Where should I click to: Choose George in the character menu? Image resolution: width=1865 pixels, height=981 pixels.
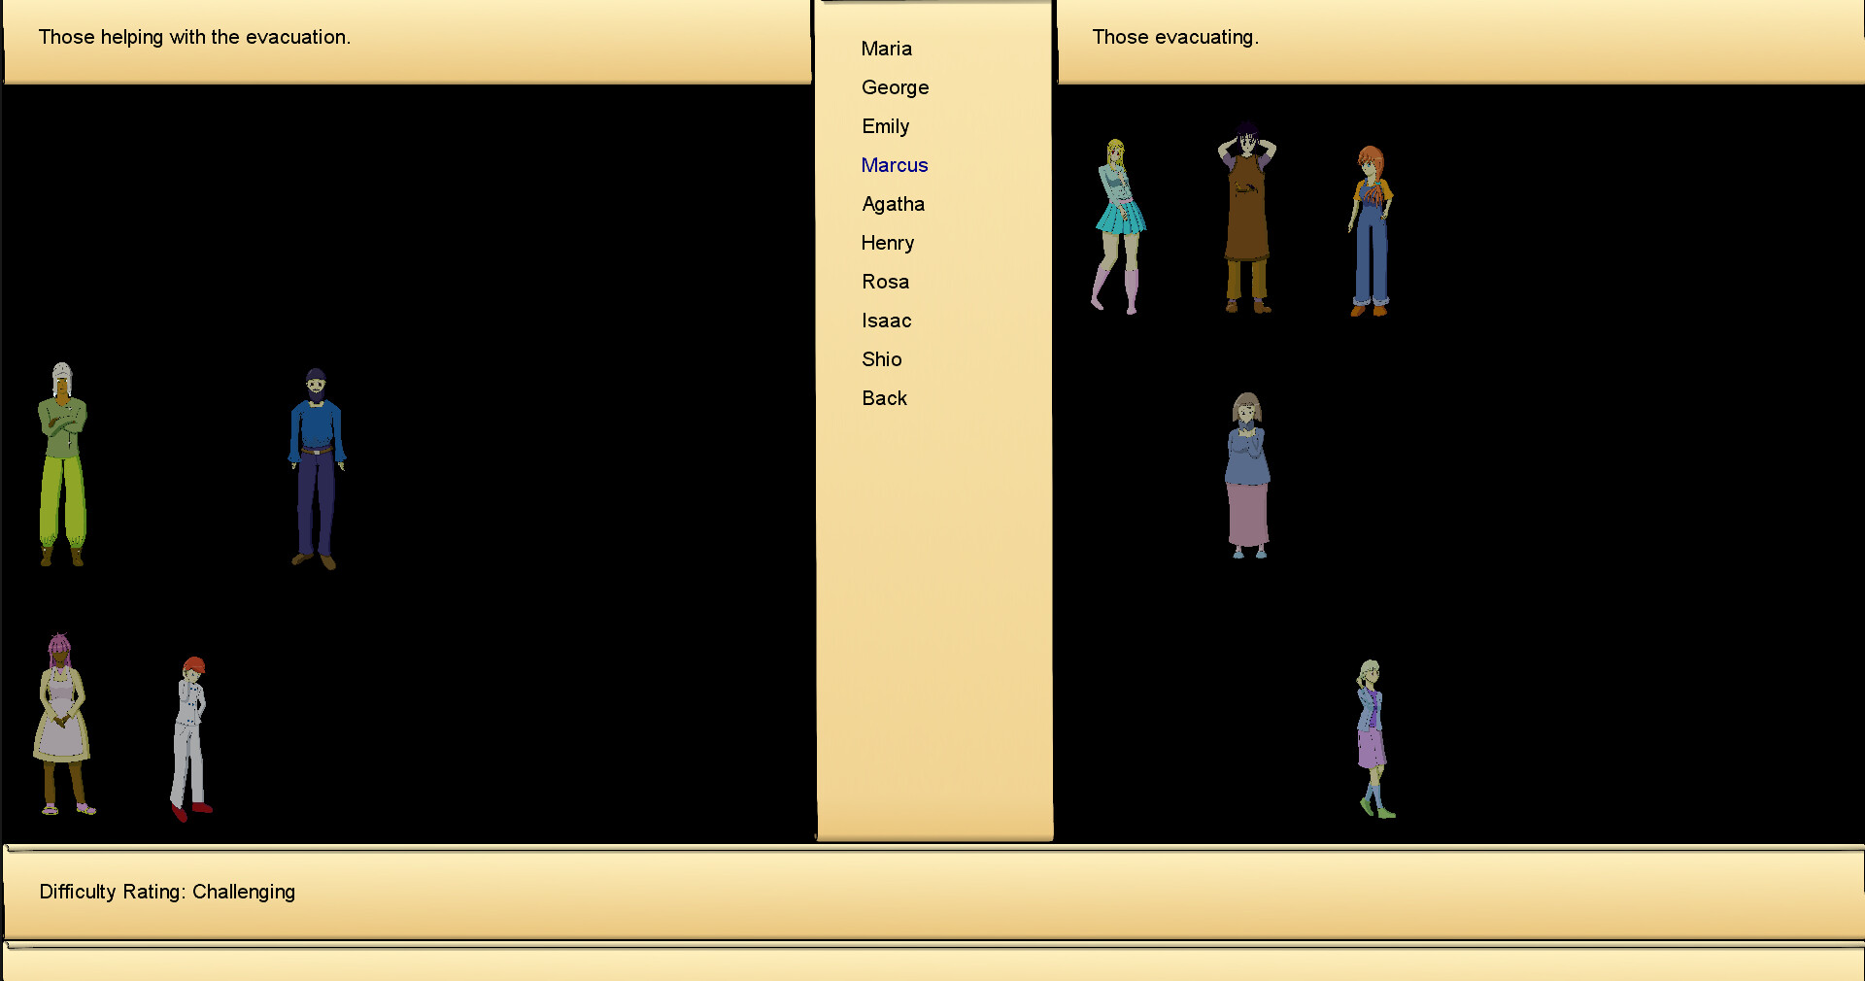[x=895, y=87]
